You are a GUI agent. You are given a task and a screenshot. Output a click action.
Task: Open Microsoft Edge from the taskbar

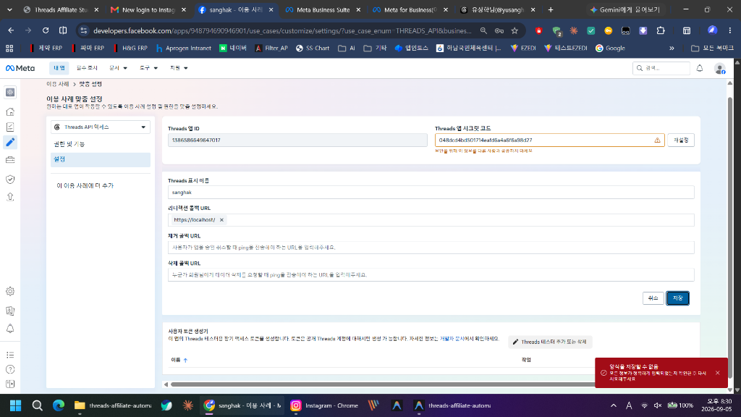tap(59, 405)
